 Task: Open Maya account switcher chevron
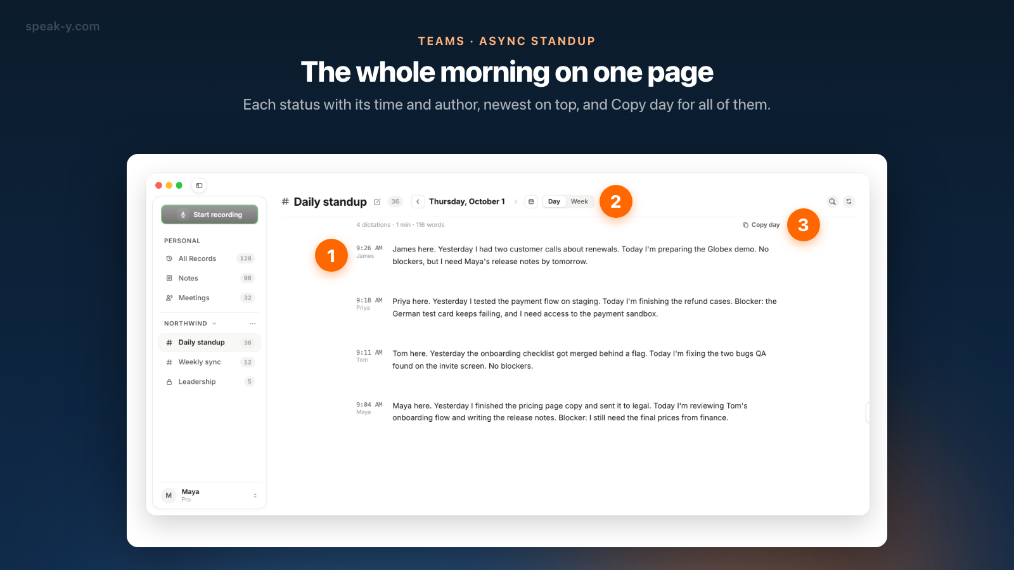click(255, 496)
